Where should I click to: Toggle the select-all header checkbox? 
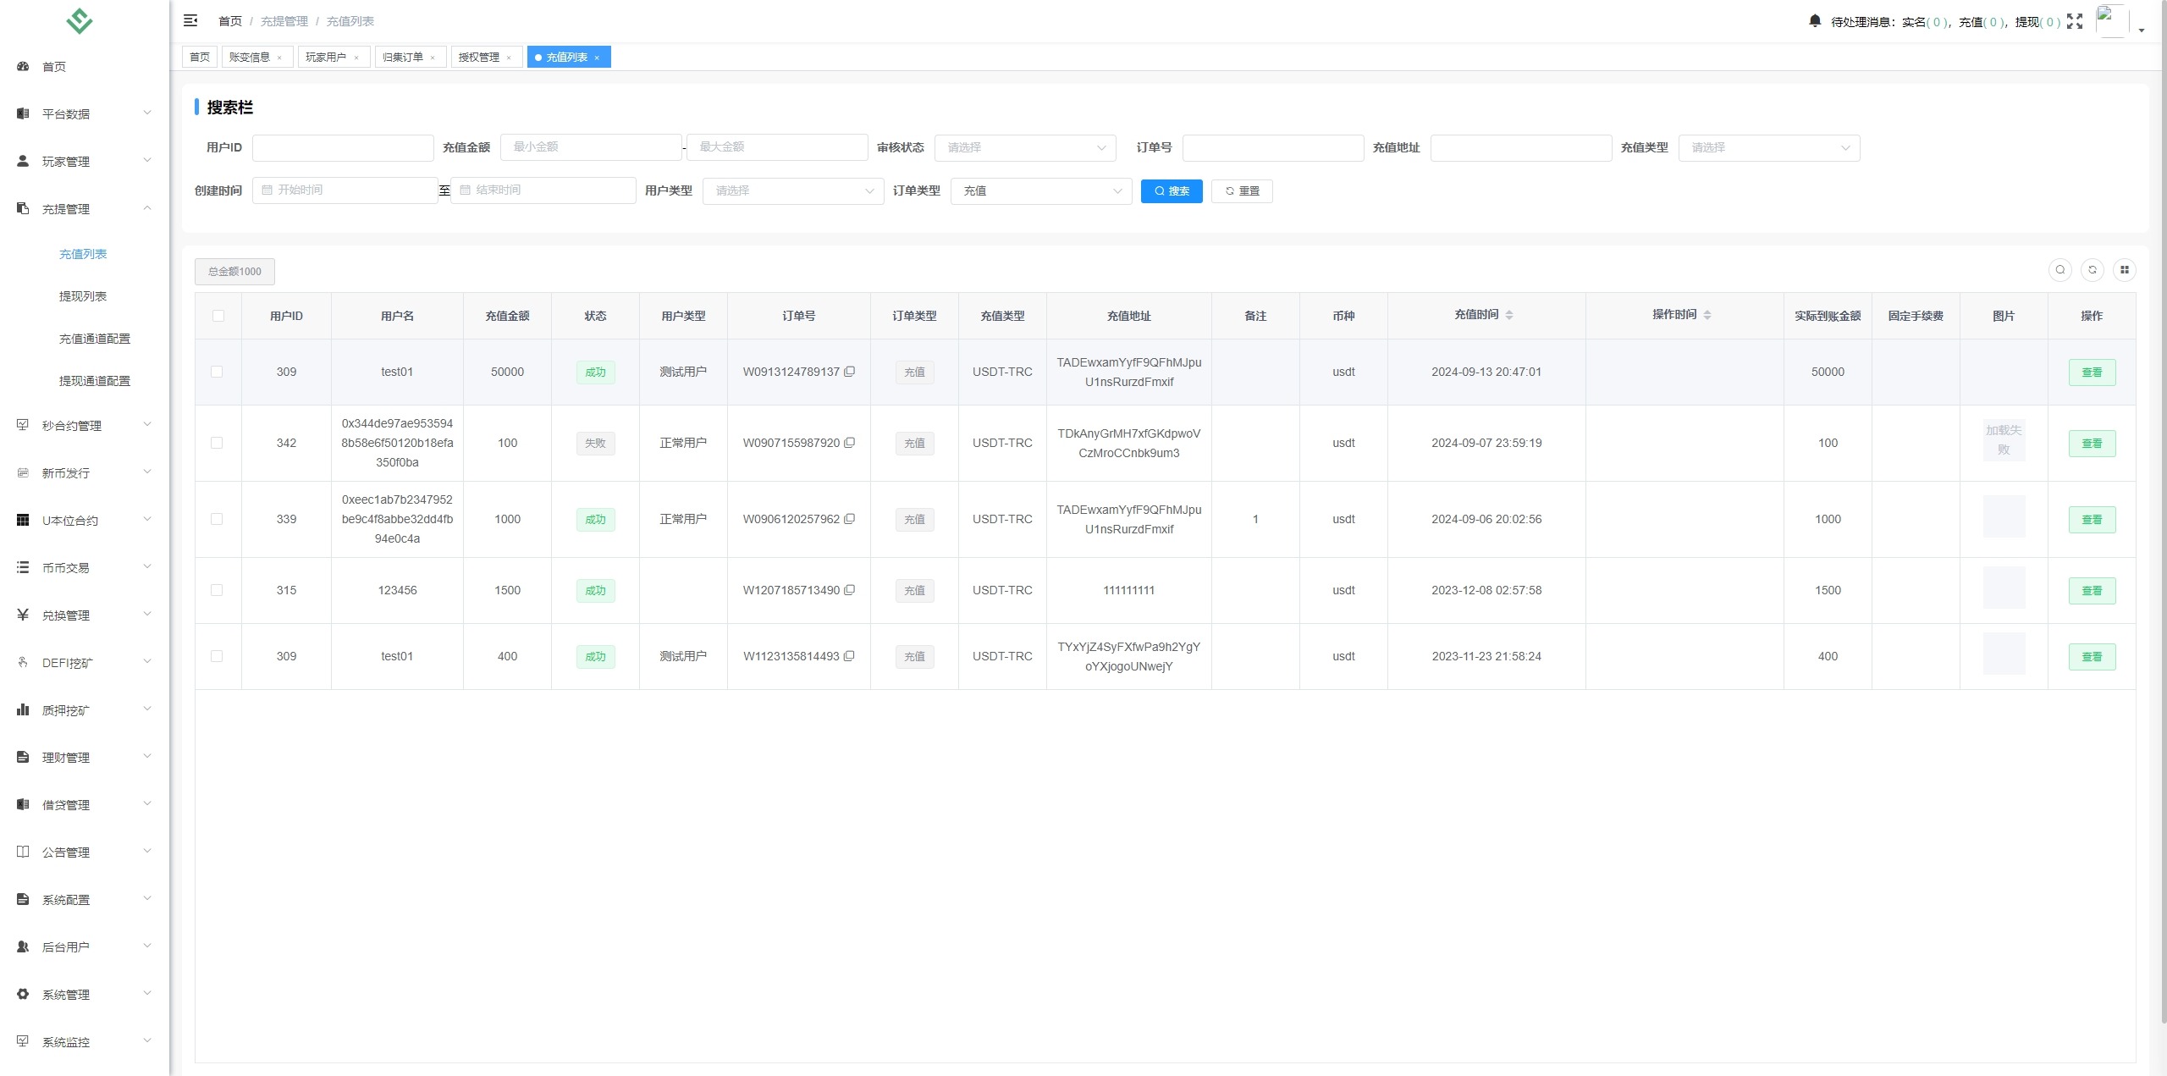coord(218,316)
